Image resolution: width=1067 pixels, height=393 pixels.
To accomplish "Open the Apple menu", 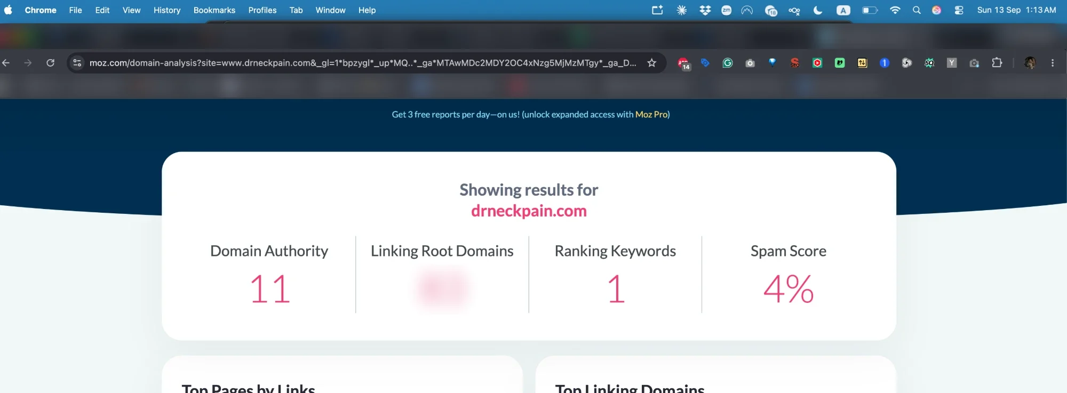I will tap(8, 10).
